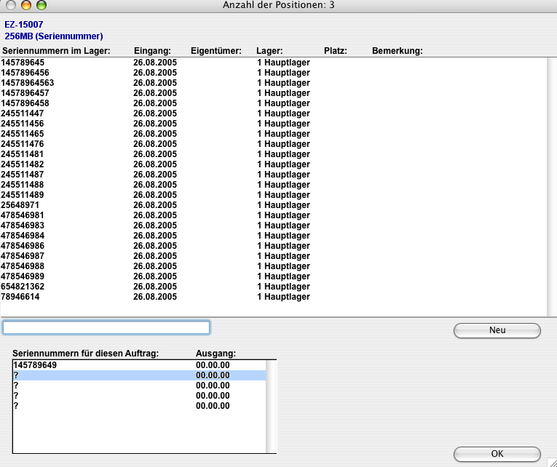Select serial number 25648971

(x=20, y=205)
